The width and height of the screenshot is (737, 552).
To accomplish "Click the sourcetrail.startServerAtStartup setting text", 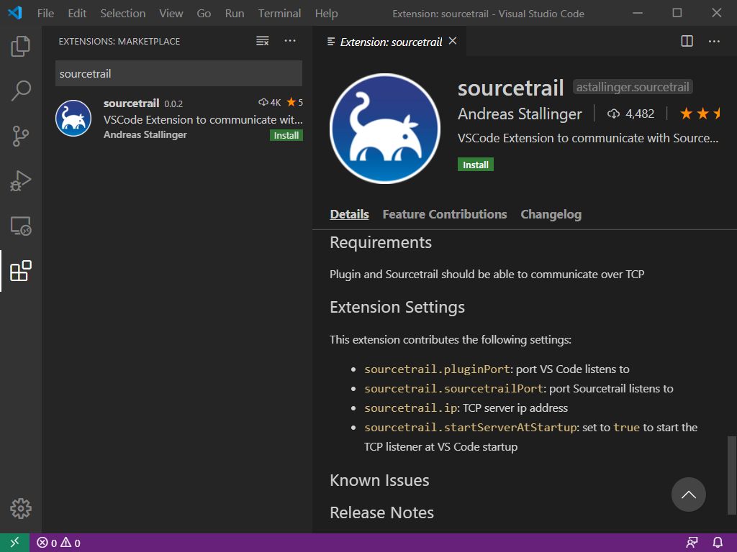I will [x=471, y=427].
